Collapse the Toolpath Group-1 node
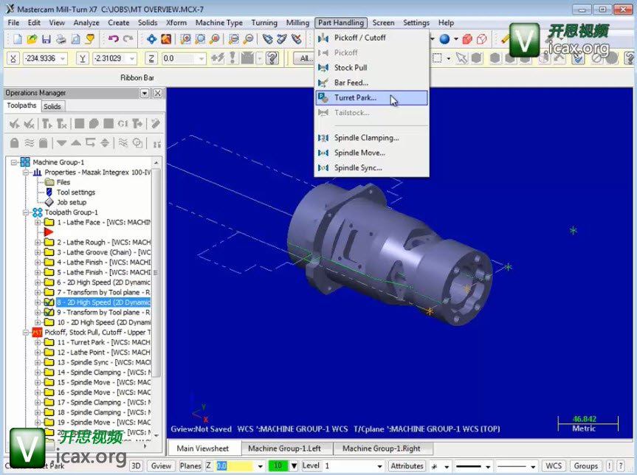 [x=27, y=212]
